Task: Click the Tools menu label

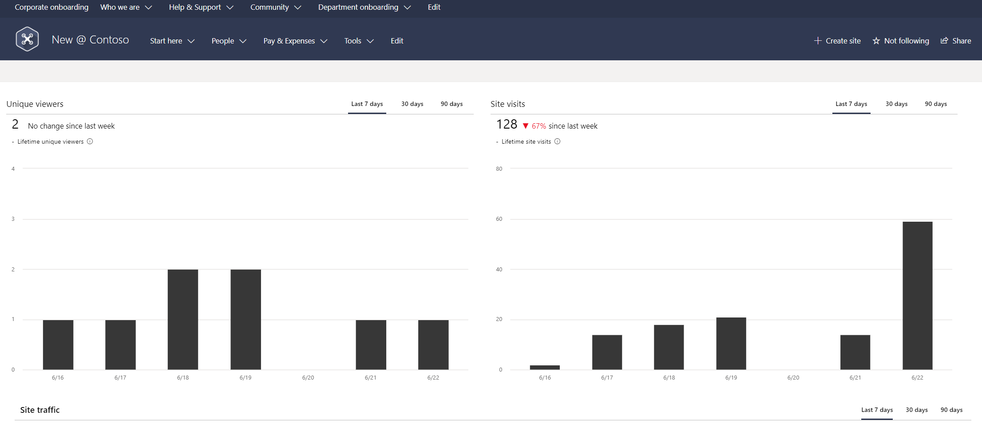Action: [x=353, y=41]
